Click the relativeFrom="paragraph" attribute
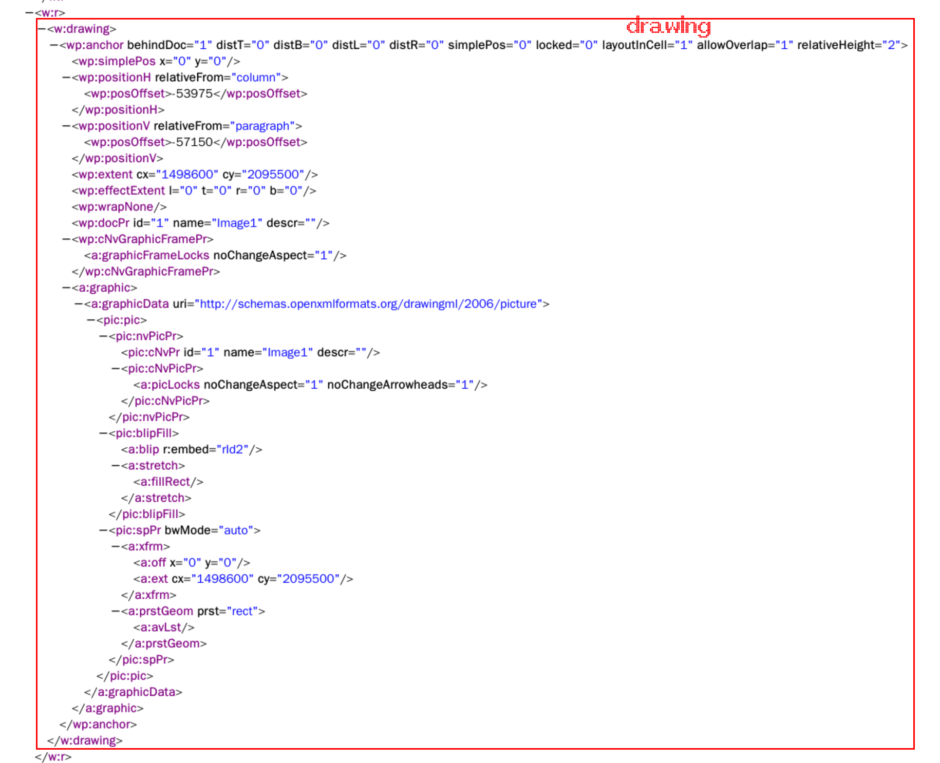This screenshot has height=763, width=940. click(x=224, y=126)
